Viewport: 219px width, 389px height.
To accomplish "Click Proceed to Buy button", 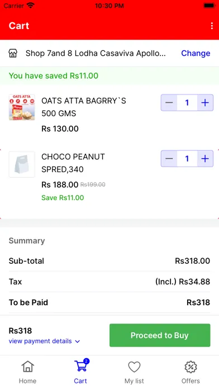I will point(160,335).
